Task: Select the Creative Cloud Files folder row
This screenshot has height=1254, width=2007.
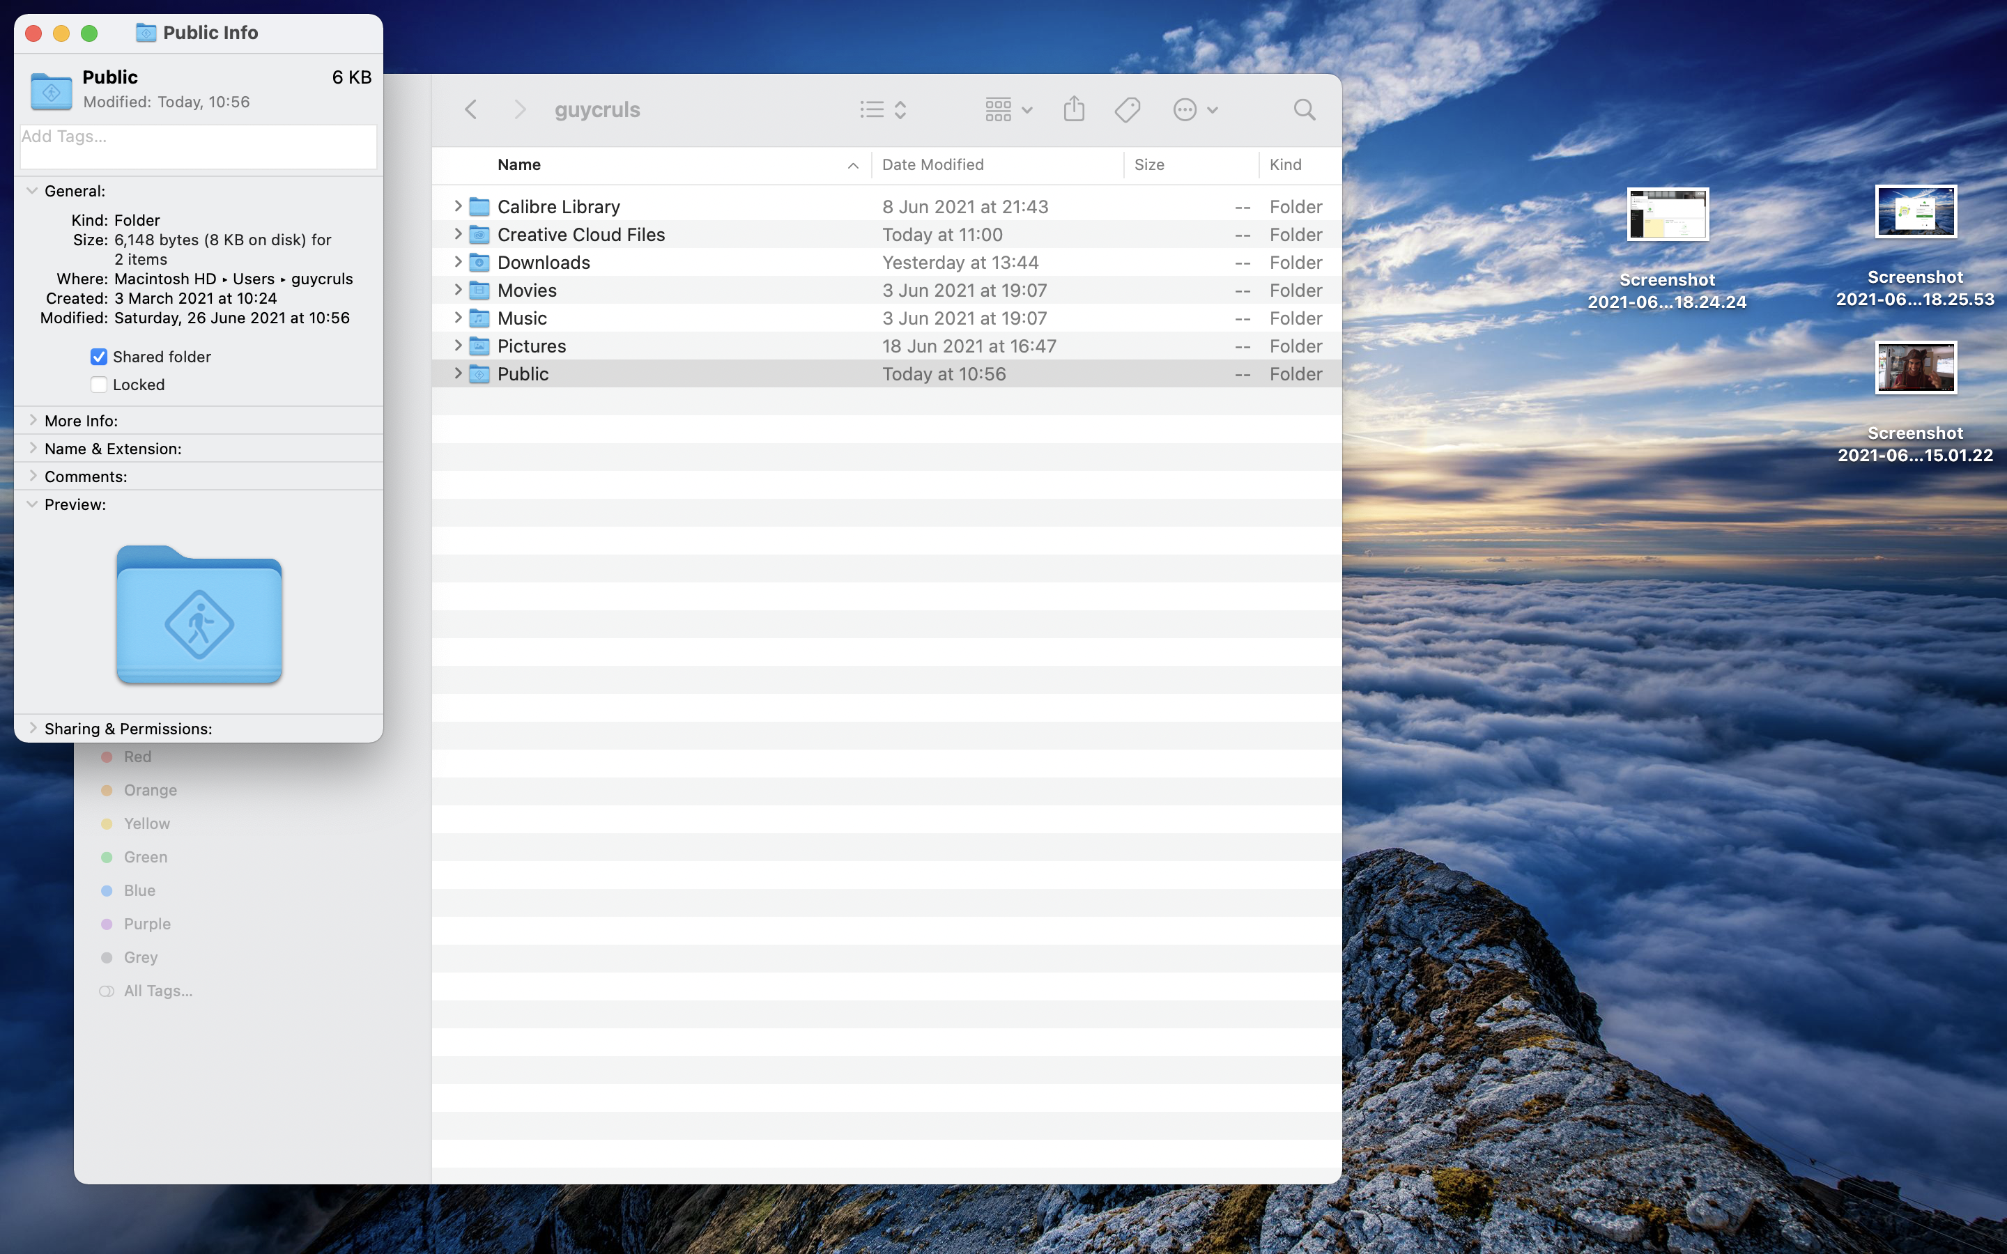Action: click(580, 235)
